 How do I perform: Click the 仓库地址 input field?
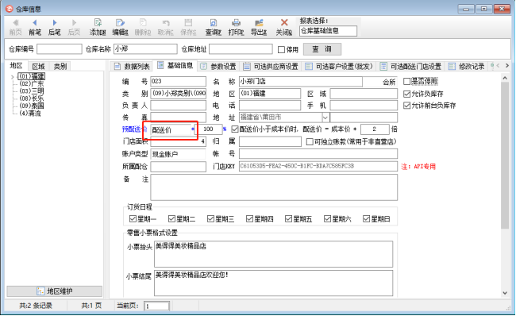[241, 49]
